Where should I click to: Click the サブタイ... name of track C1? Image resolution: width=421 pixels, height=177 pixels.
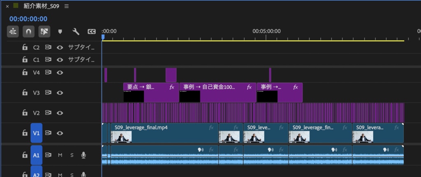[x=81, y=60]
